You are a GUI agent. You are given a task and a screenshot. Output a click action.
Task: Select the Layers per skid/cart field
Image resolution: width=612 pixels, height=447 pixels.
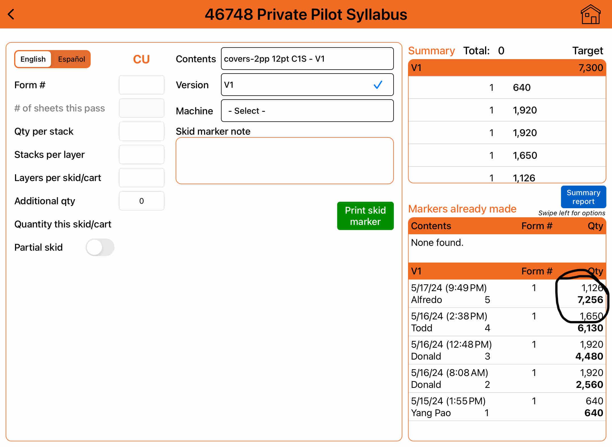(x=141, y=178)
